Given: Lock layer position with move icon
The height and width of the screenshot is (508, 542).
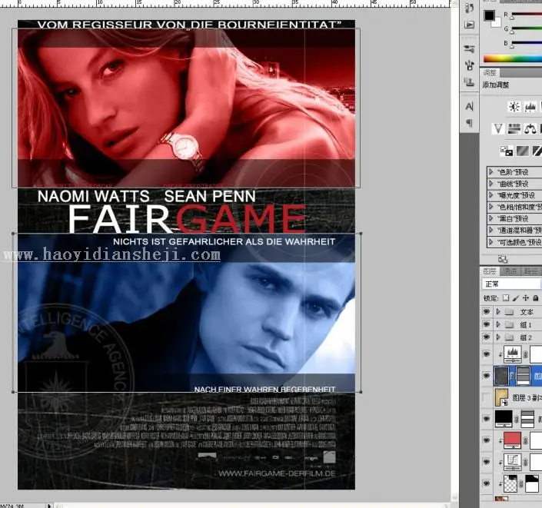Looking at the screenshot, I should click(x=526, y=298).
